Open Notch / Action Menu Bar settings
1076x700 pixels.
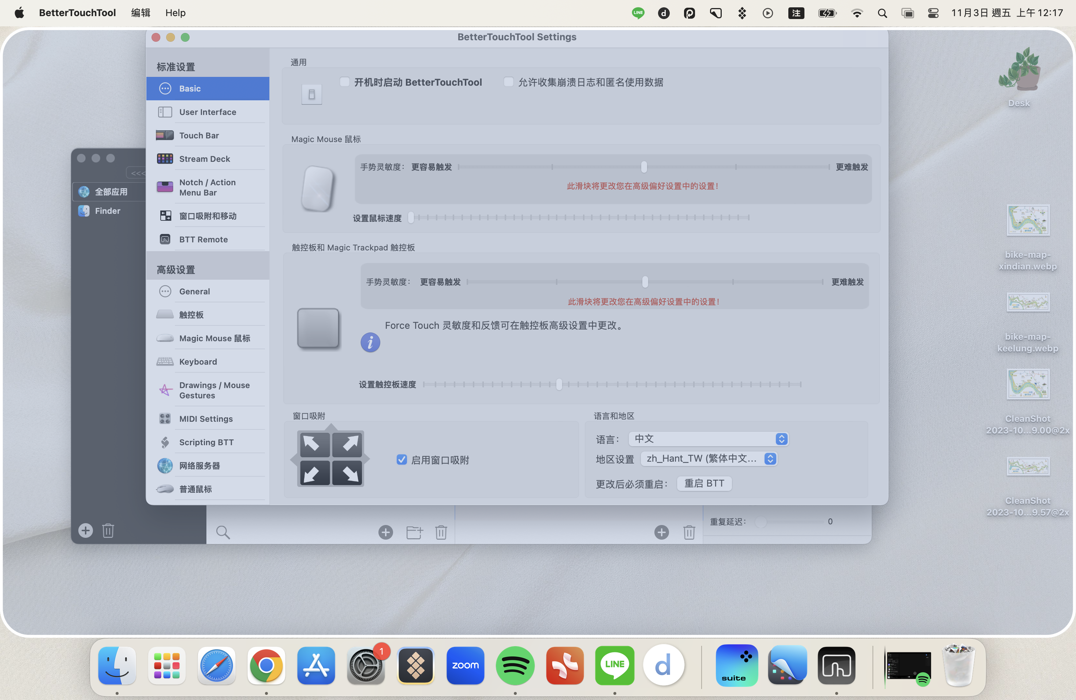208,187
